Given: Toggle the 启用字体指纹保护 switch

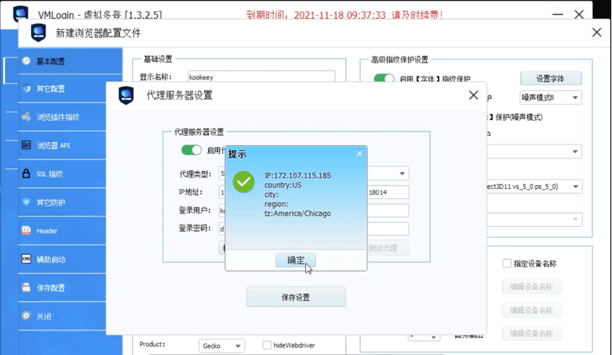Looking at the screenshot, I should coord(384,78).
